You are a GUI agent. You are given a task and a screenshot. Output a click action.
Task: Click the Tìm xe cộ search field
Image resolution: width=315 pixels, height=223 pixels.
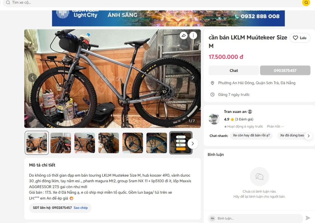pos(153,2)
